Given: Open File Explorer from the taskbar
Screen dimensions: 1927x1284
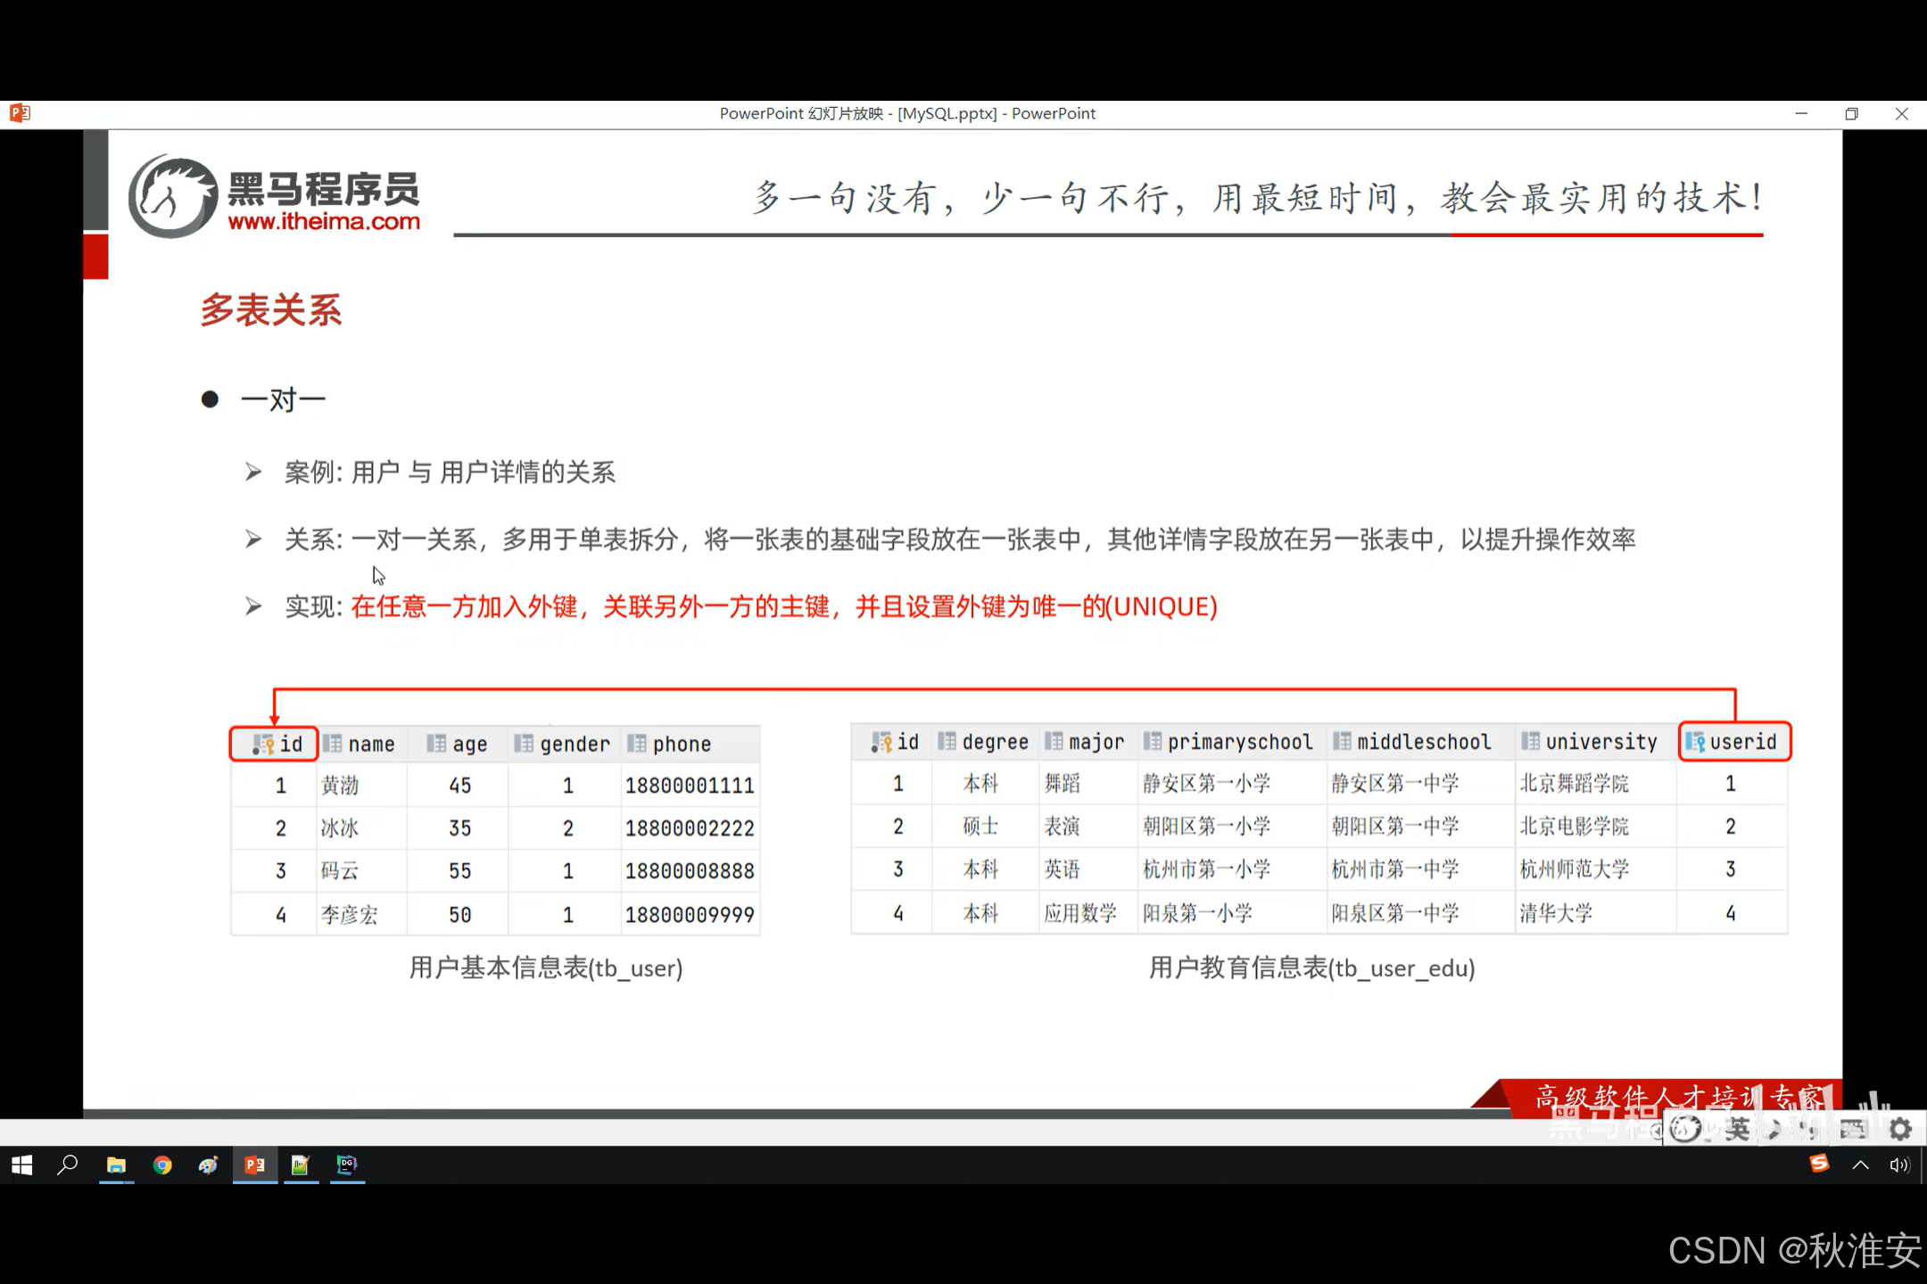Looking at the screenshot, I should pyautogui.click(x=116, y=1165).
